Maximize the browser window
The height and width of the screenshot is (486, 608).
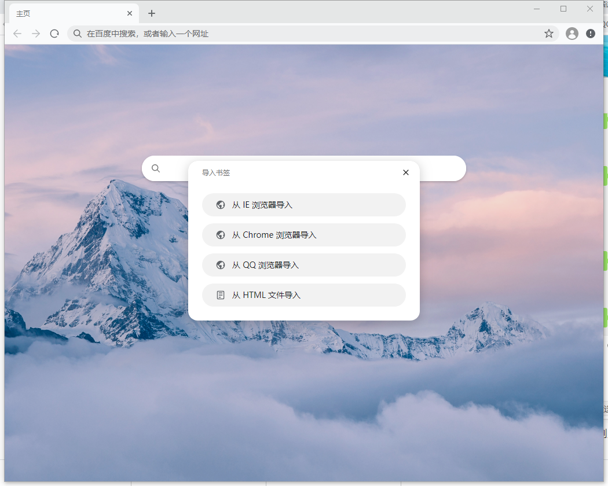pyautogui.click(x=563, y=9)
